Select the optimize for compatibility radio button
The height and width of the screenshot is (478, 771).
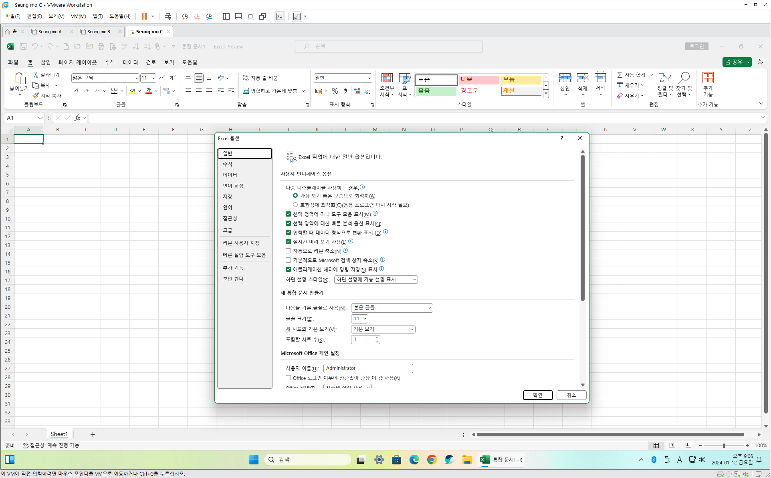click(x=295, y=205)
